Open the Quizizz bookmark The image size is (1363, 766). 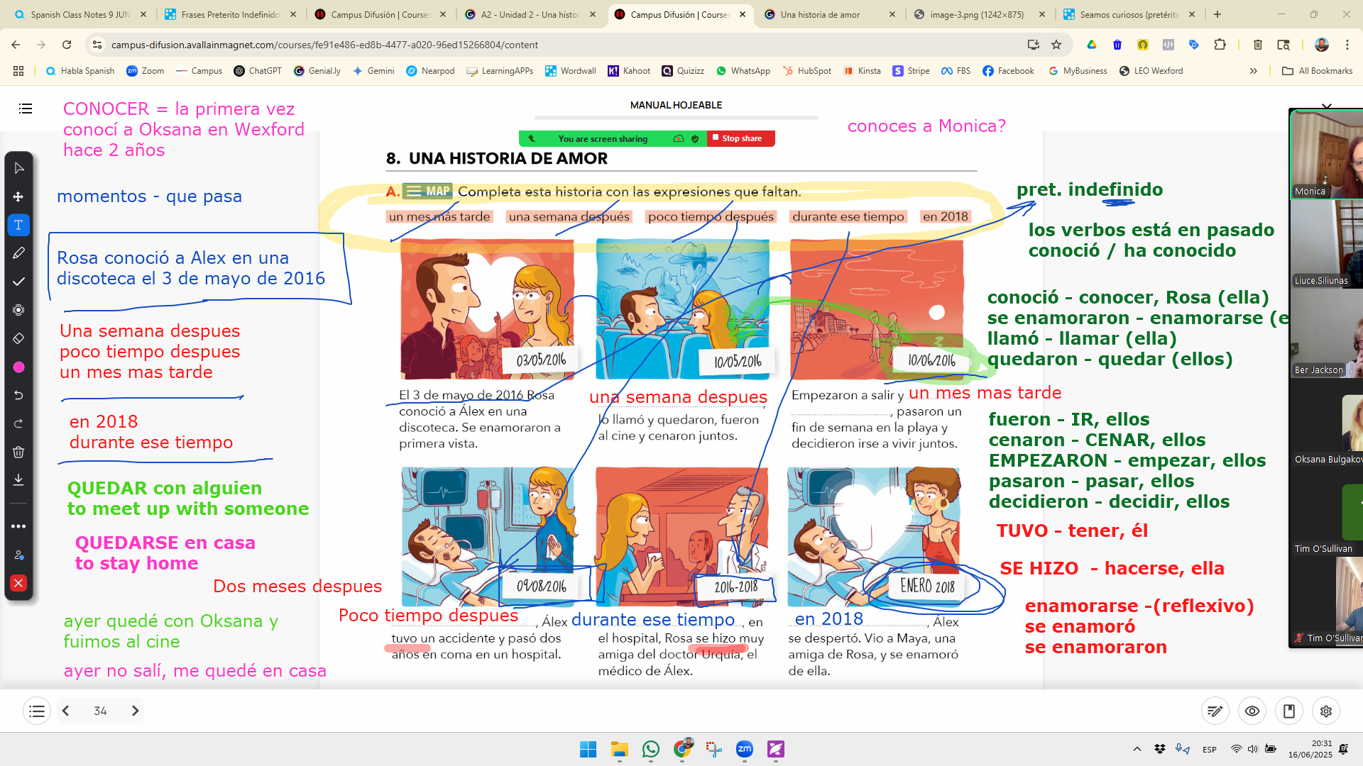pos(683,71)
